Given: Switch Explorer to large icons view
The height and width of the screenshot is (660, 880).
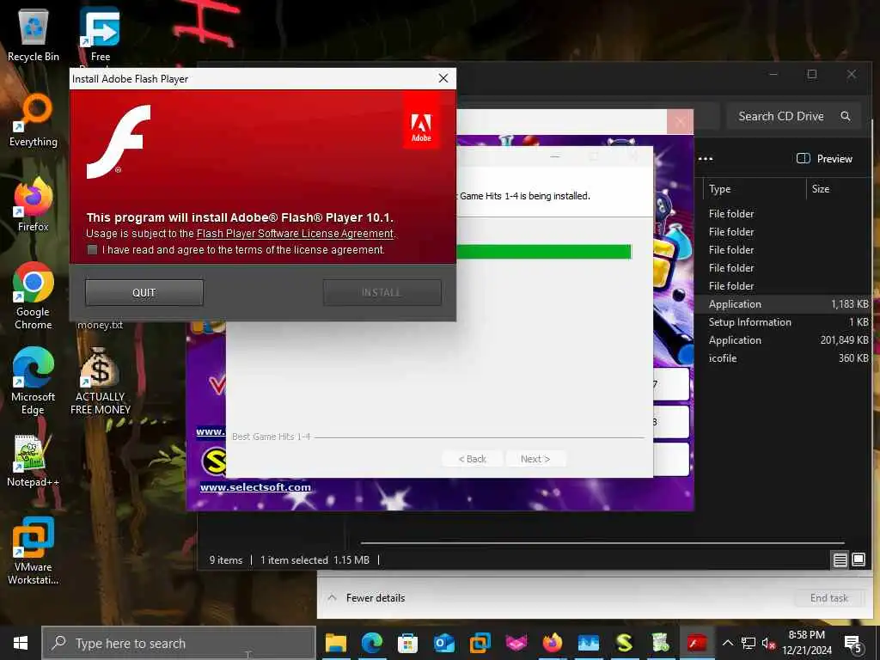Looking at the screenshot, I should point(859,559).
